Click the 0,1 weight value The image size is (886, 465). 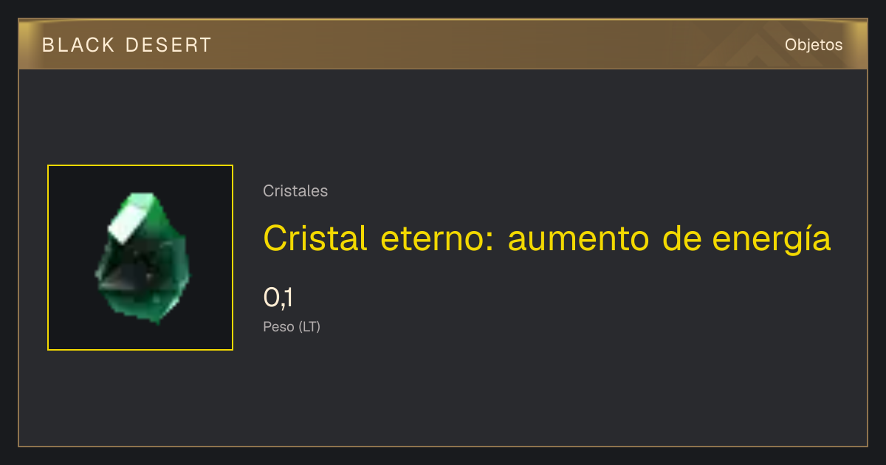pos(278,297)
